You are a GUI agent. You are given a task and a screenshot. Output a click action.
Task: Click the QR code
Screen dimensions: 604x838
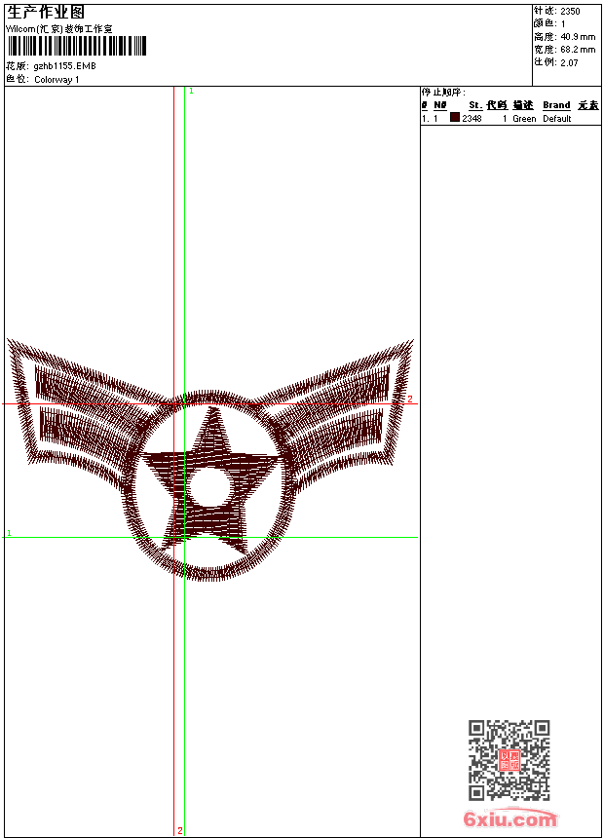(x=510, y=760)
